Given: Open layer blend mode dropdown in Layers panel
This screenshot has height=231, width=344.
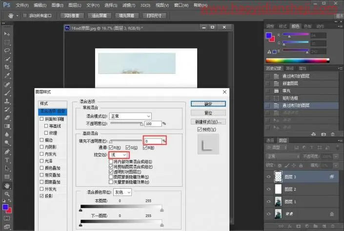Looking at the screenshot, I should point(283,157).
